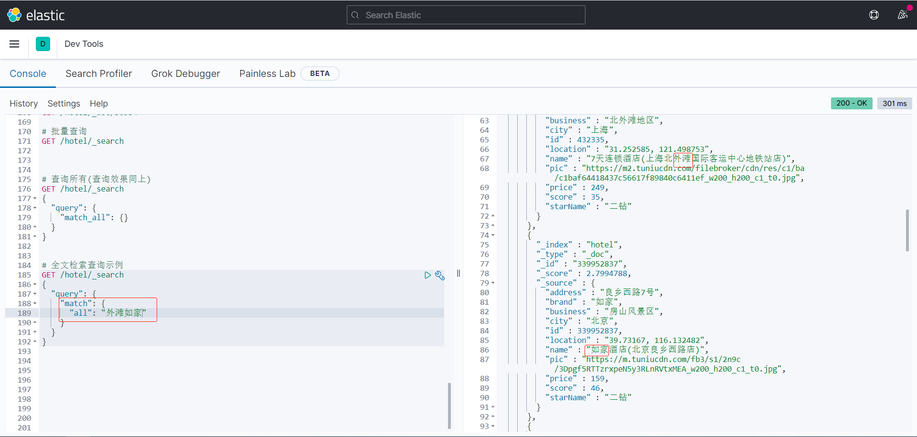
Task: Focus the Search Elastic input field
Action: click(x=473, y=15)
